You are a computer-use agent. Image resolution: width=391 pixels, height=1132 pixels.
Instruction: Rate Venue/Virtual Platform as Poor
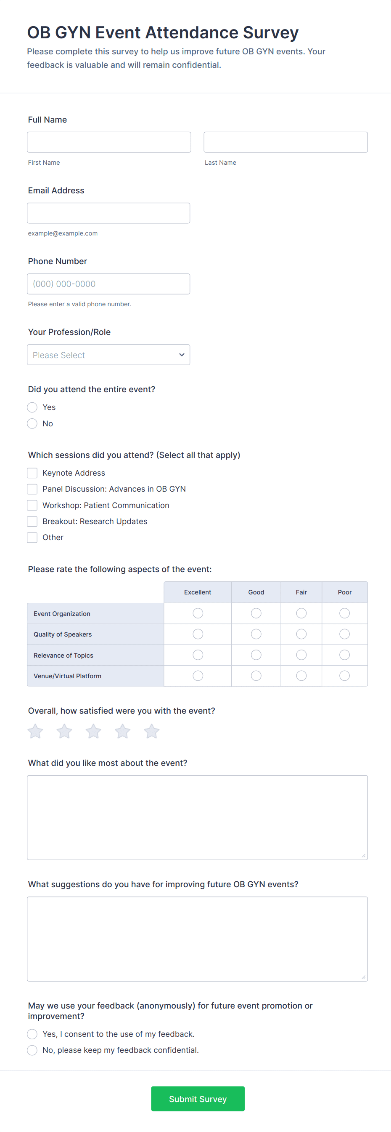click(344, 675)
